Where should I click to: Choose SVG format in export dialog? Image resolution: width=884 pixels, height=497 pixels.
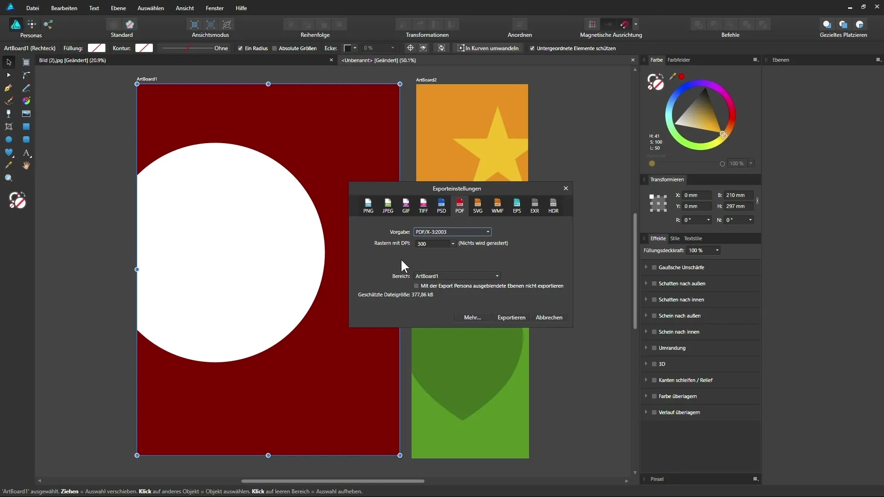[478, 206]
